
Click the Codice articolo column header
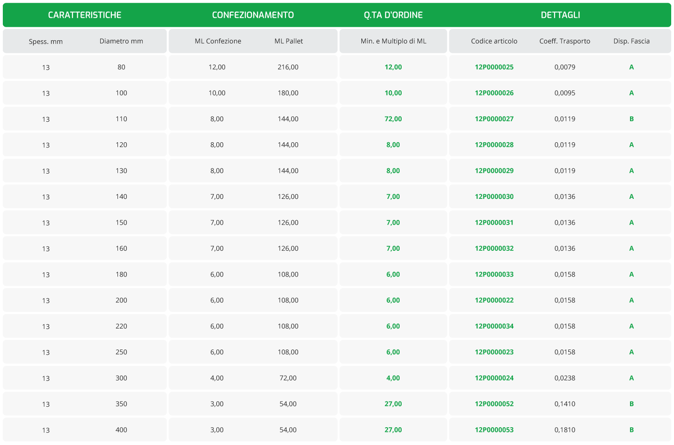pos(494,41)
